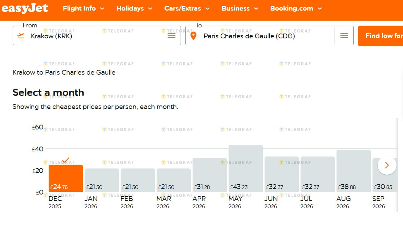403x226 pixels.
Task: Open airport list icon in To field
Action: (x=344, y=36)
